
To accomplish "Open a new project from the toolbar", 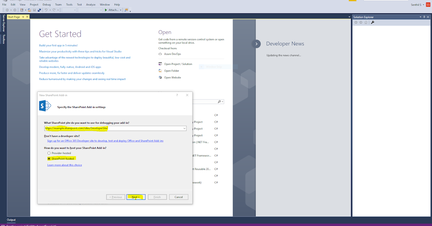I will click(x=22, y=10).
